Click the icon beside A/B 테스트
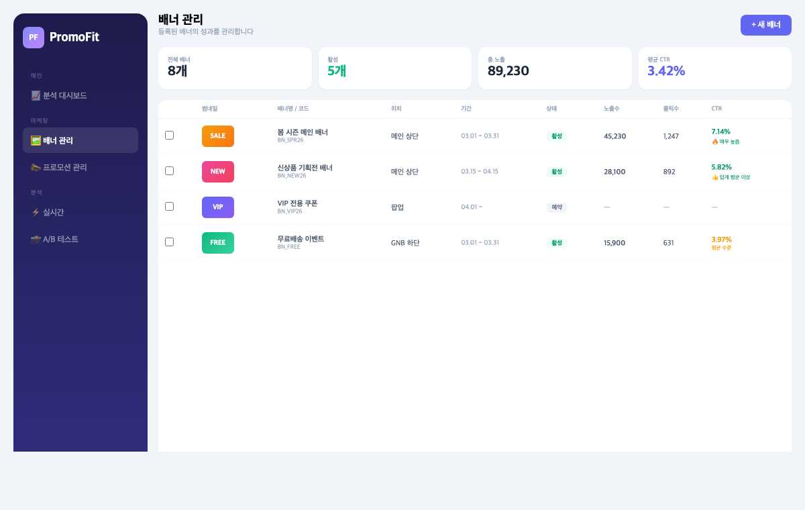This screenshot has width=805, height=510. (x=36, y=239)
